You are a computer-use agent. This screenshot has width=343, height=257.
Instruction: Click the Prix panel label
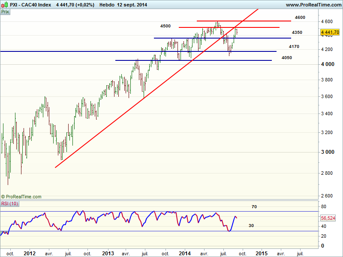[x=5, y=12]
